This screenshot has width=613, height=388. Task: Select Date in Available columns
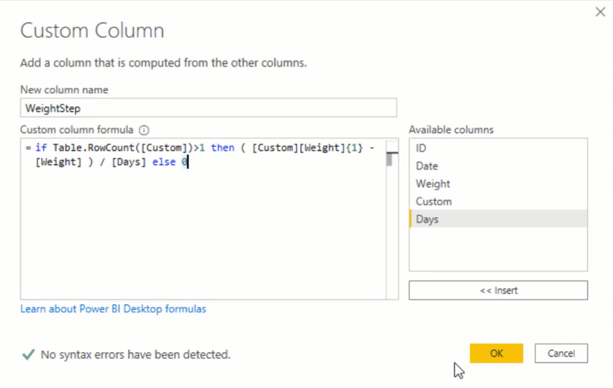point(498,166)
